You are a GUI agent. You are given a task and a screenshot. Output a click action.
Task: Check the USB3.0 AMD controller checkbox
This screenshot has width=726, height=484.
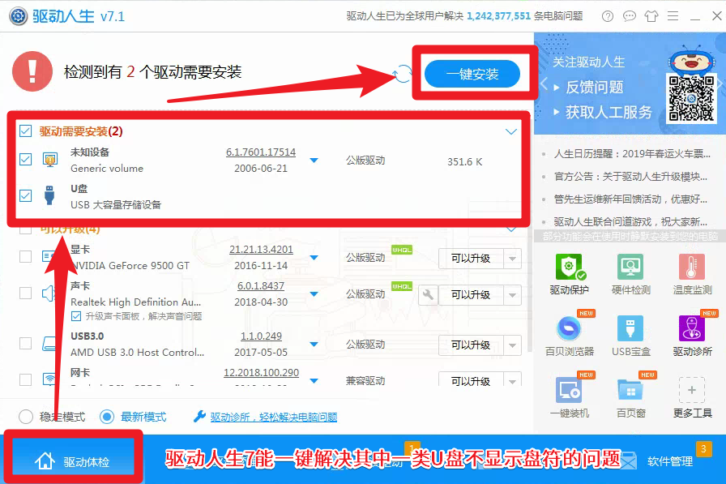point(25,343)
